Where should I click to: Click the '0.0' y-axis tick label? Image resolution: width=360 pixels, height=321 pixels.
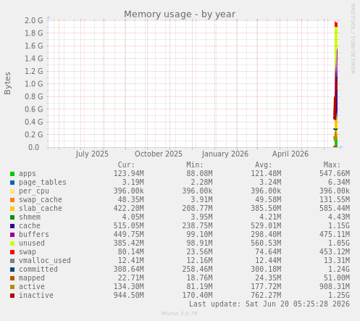[34, 147]
